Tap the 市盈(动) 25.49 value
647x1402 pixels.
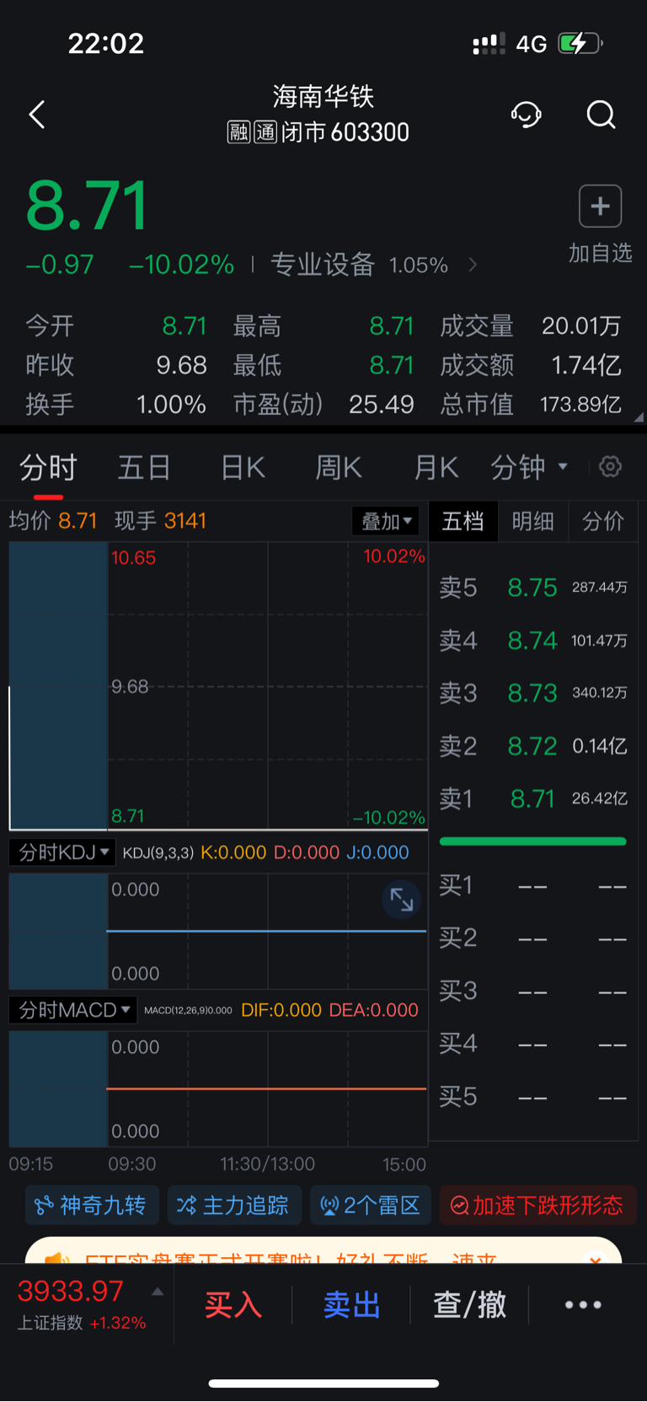[x=382, y=405]
